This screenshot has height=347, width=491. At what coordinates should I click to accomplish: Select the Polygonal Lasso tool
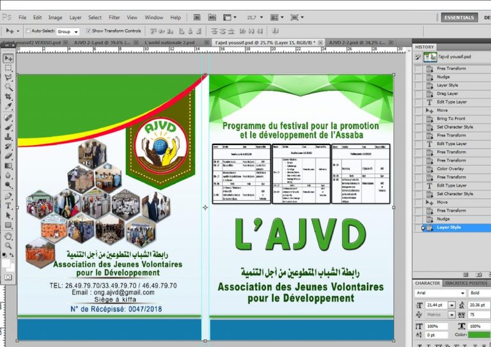pyautogui.click(x=8, y=77)
